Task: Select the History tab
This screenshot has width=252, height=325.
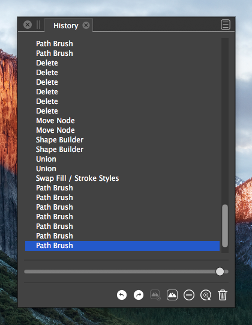Action: pyautogui.click(x=65, y=25)
